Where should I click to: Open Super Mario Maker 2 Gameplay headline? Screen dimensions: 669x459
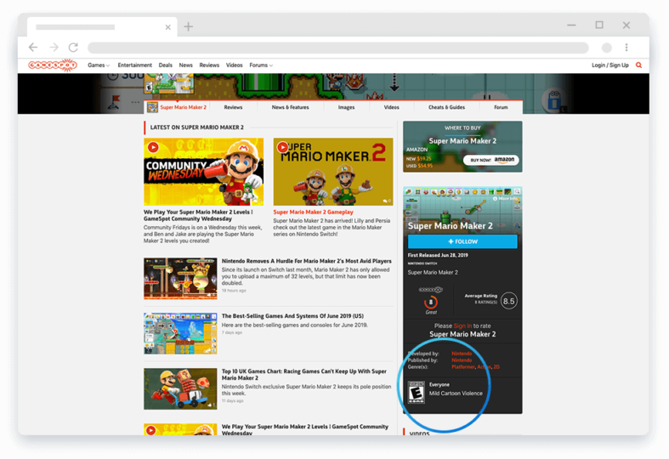point(313,212)
